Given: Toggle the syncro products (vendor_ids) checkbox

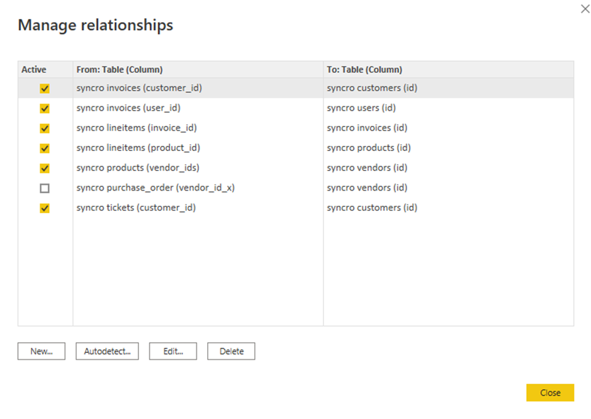Looking at the screenshot, I should click(x=45, y=169).
